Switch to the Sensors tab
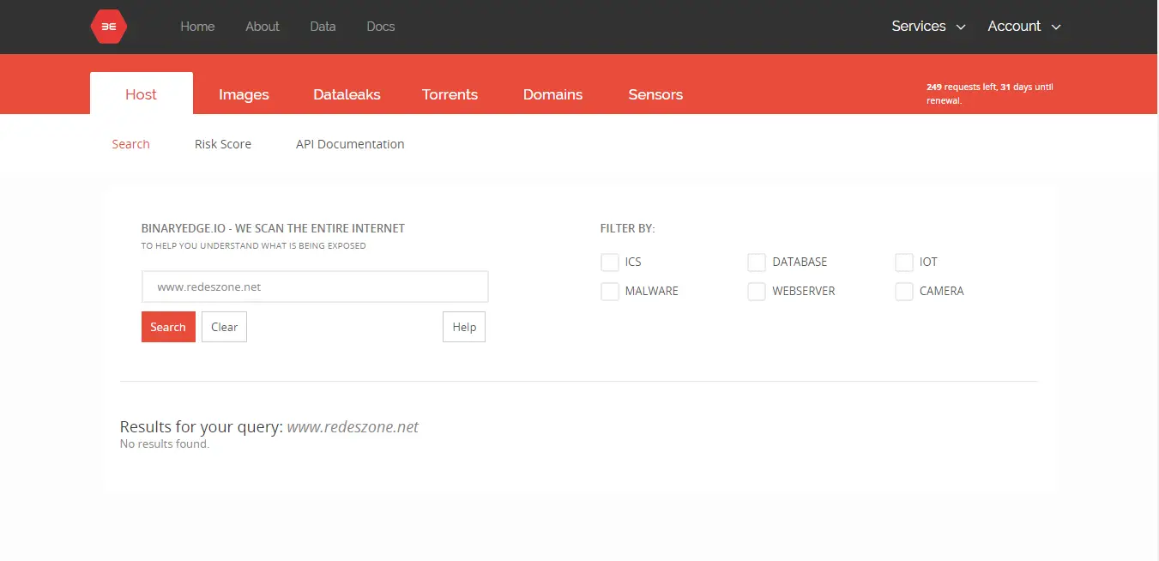 pyautogui.click(x=655, y=94)
